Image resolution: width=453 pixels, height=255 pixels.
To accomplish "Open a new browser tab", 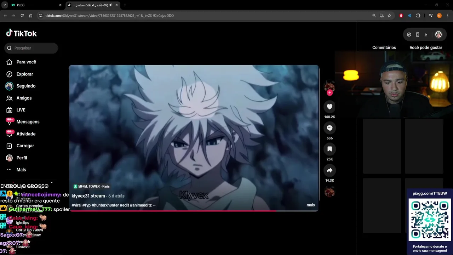I will 125,5.
